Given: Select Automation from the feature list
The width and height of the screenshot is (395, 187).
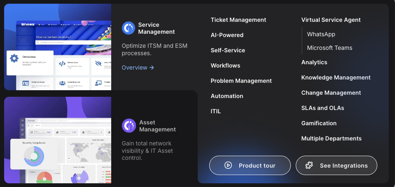Looking at the screenshot, I should [x=227, y=96].
